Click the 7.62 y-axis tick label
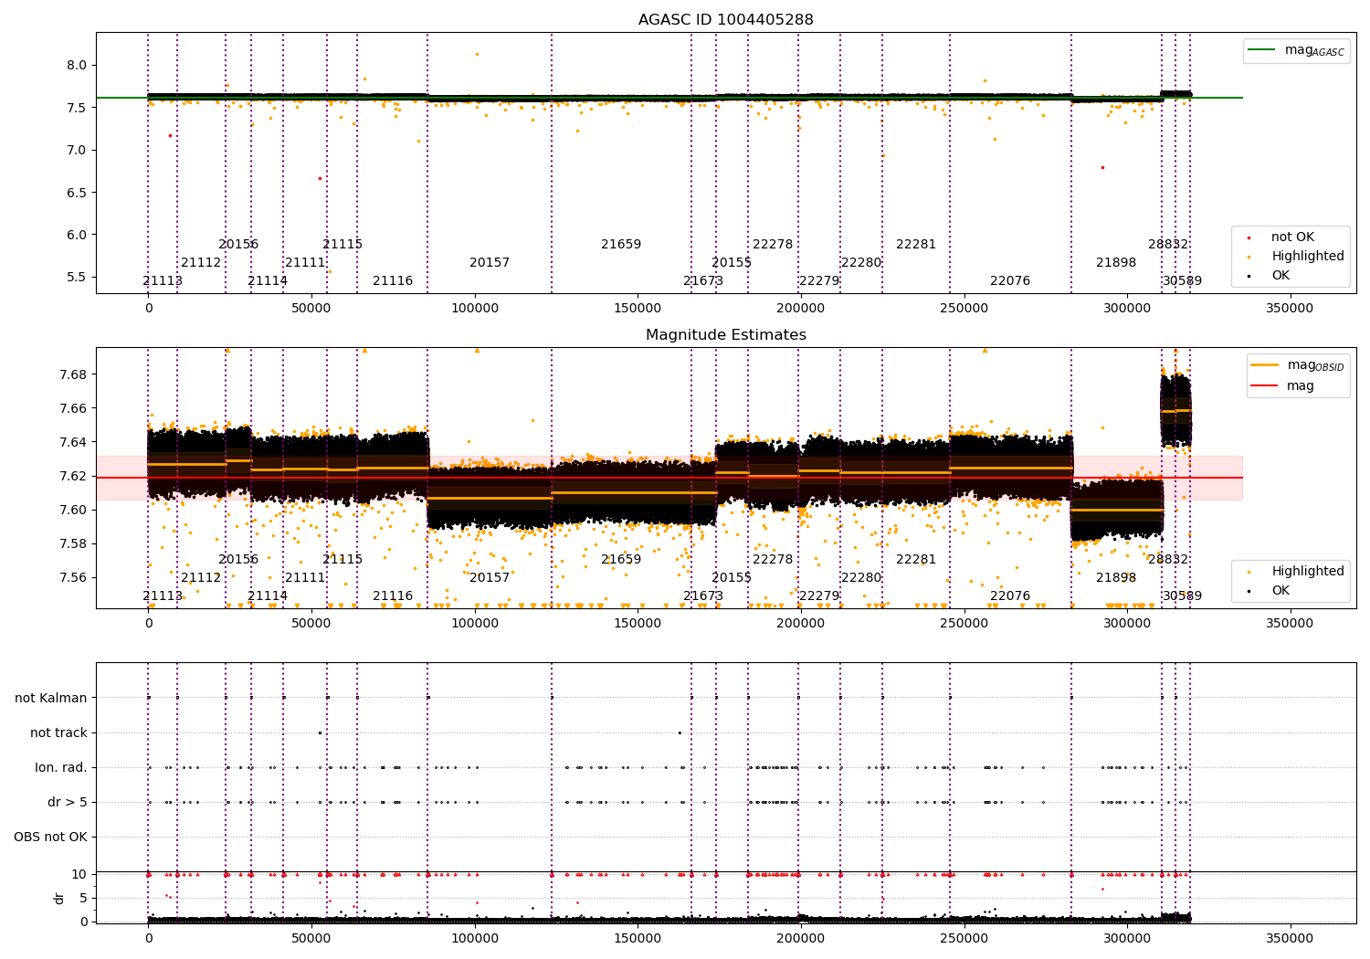This screenshot has width=1370, height=959. (73, 477)
